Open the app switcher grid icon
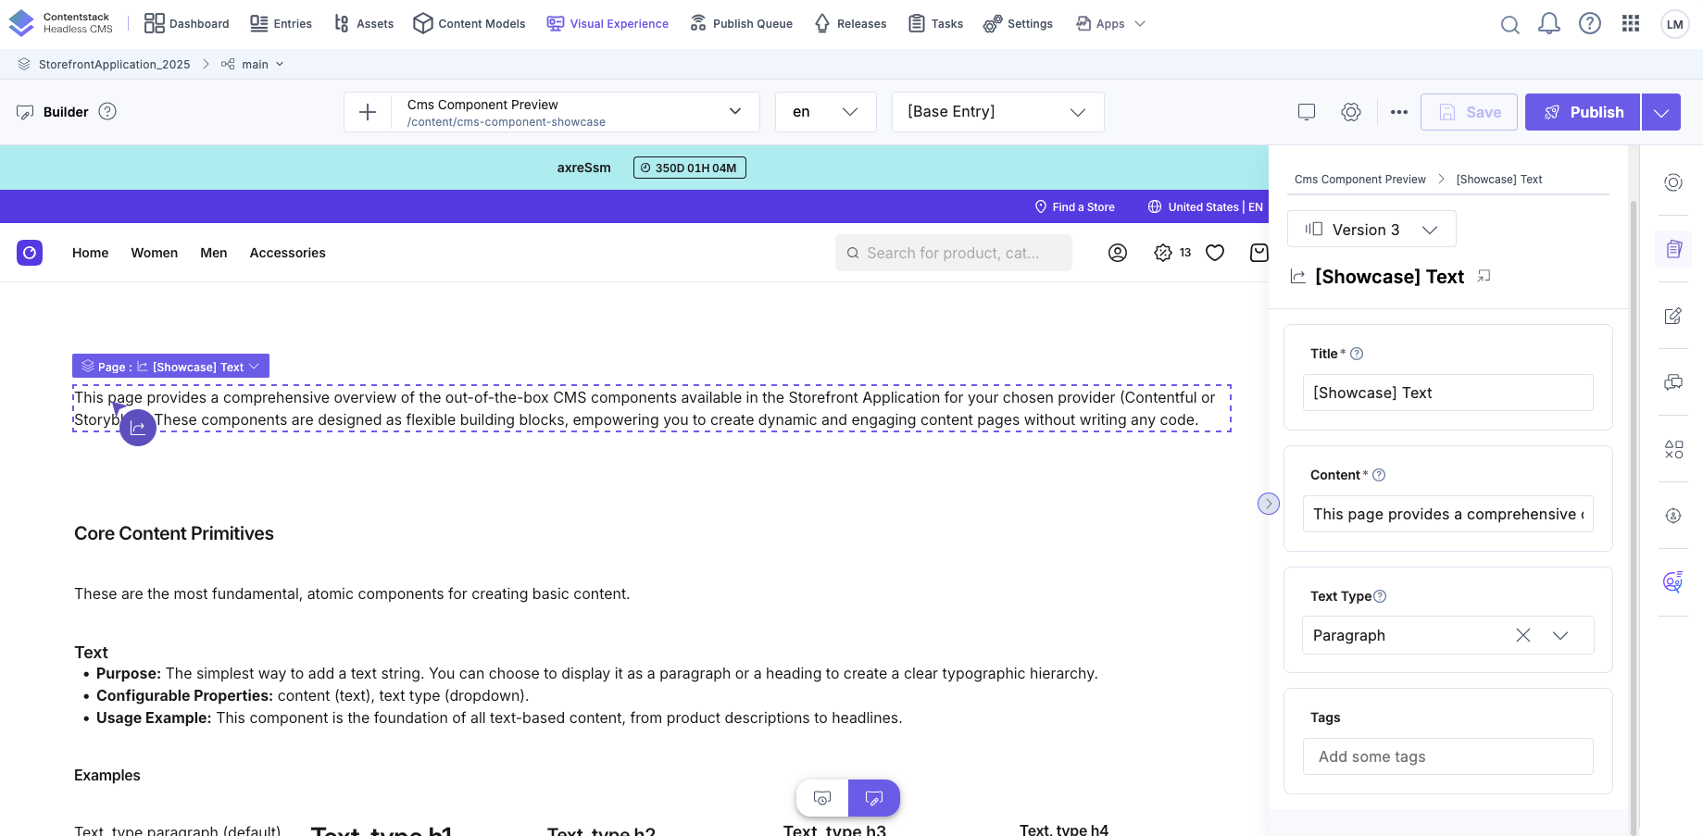 coord(1631,24)
